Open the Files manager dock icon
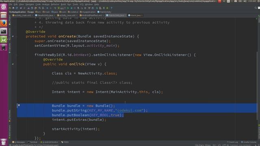This screenshot has width=260, height=146. coord(4,15)
